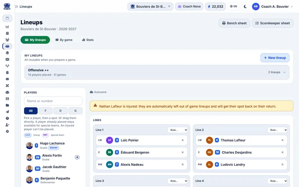Open Coach A. Bouvier account menu

tap(272, 6)
